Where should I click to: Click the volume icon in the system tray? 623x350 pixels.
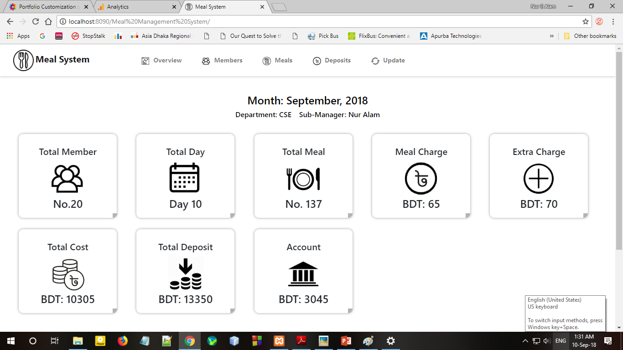pos(547,341)
